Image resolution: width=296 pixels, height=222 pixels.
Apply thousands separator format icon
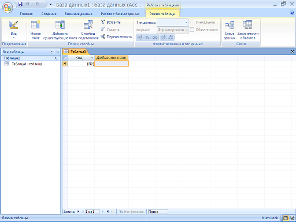(x=155, y=38)
